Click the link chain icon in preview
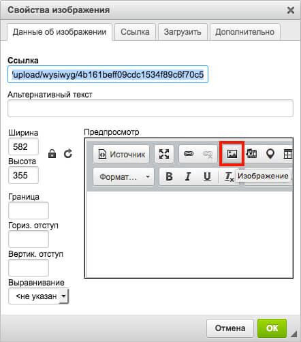This screenshot has width=301, height=342. tap(189, 154)
